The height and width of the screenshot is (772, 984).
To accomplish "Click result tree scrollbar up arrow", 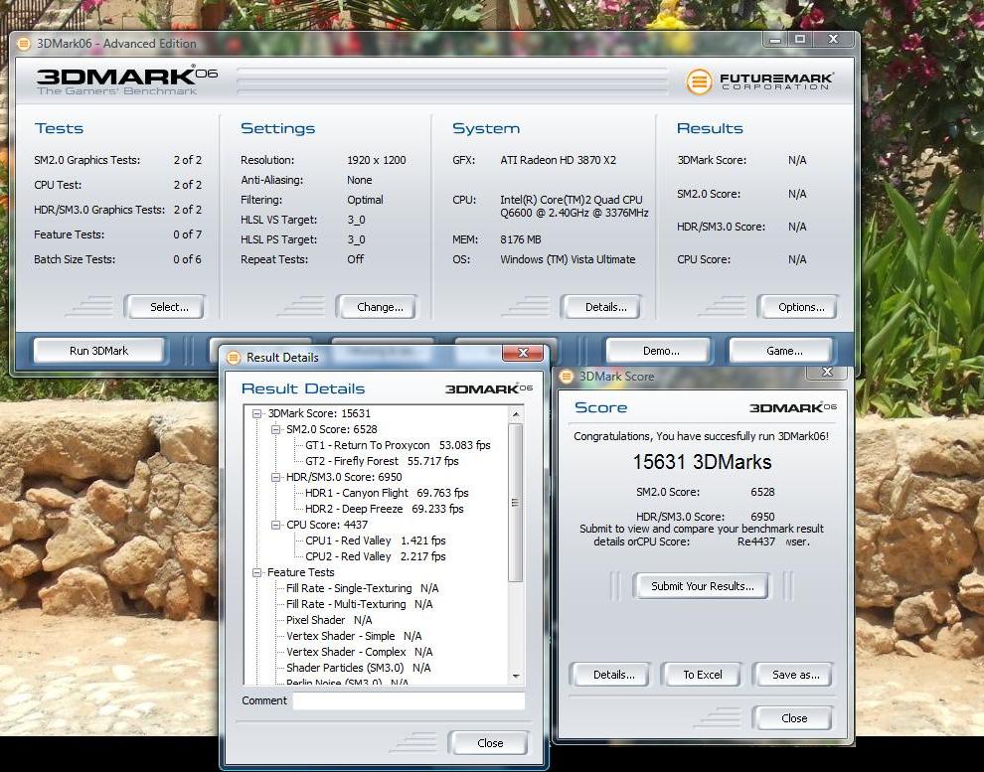I will point(516,414).
